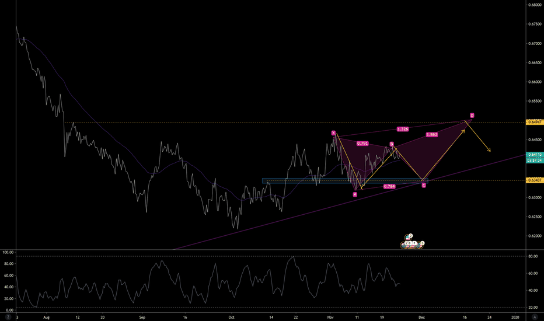Open the economic event flag with badge 3
The height and width of the screenshot is (321, 544).
pos(422,243)
